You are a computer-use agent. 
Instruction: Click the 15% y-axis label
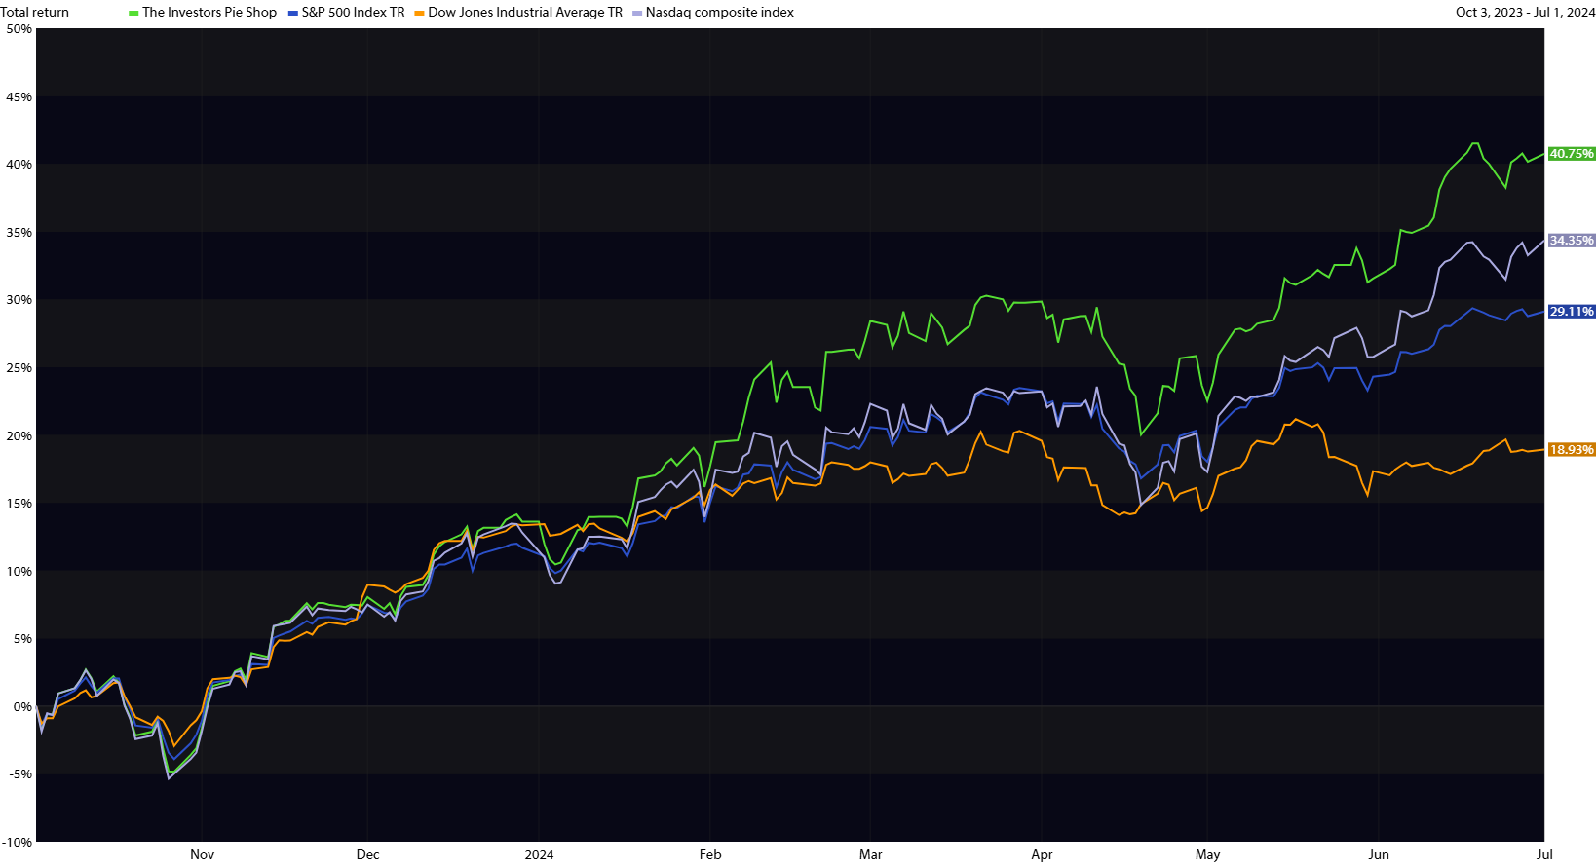click(x=19, y=504)
